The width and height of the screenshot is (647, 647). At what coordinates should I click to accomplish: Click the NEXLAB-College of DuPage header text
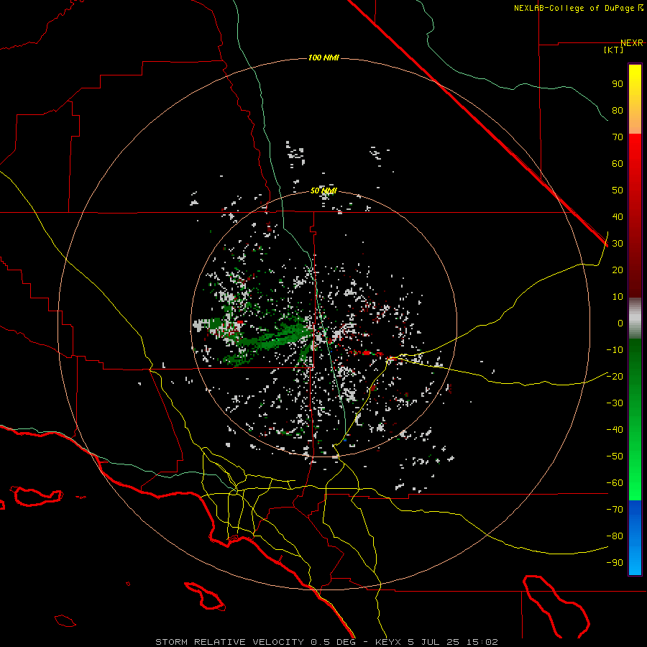pos(579,8)
